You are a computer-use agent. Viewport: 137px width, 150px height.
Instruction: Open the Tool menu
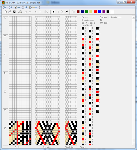point(25,7)
